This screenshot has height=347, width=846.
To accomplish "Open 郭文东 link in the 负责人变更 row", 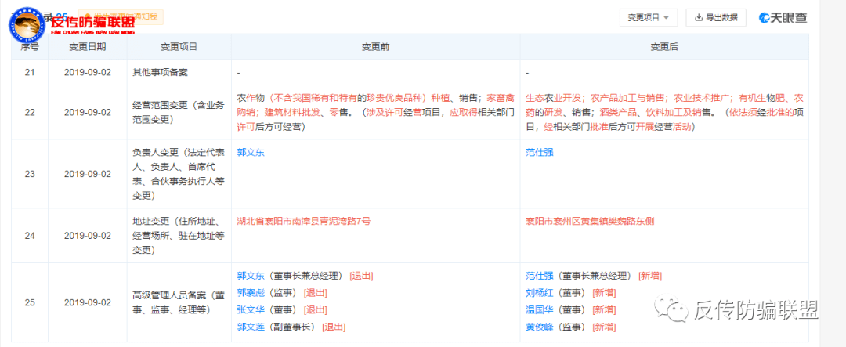I will (251, 152).
